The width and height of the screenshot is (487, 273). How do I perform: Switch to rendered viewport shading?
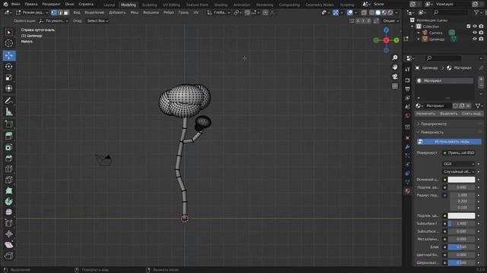tap(390, 13)
